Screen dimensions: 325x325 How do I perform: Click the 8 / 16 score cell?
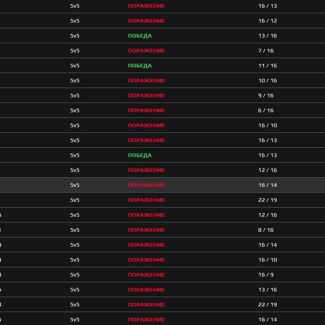coord(266,230)
